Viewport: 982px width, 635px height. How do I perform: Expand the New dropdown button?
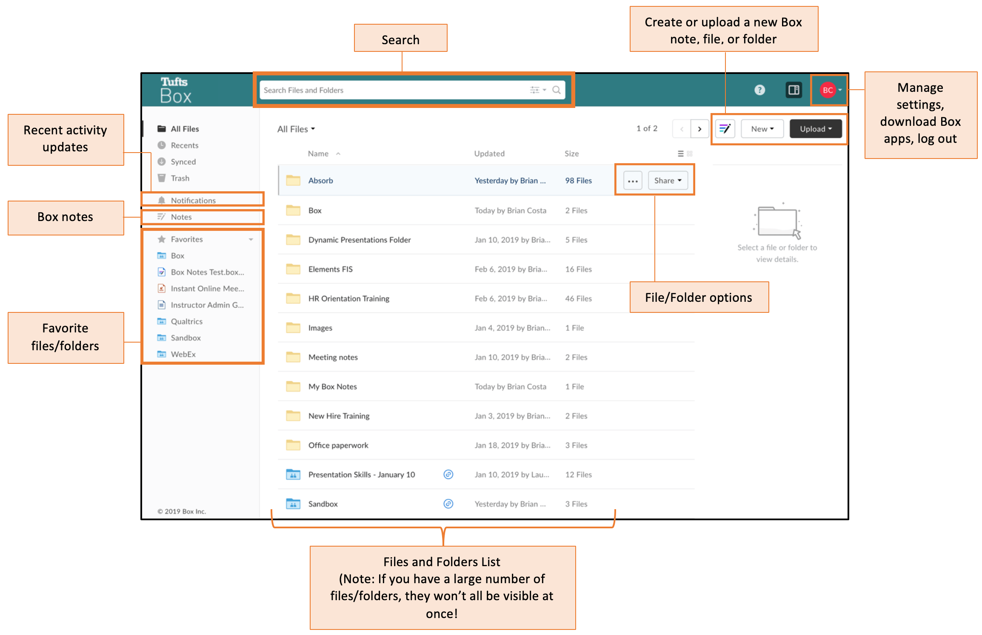pos(762,129)
